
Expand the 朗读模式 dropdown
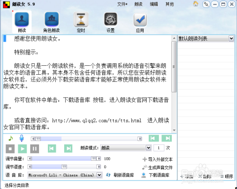point(148,148)
